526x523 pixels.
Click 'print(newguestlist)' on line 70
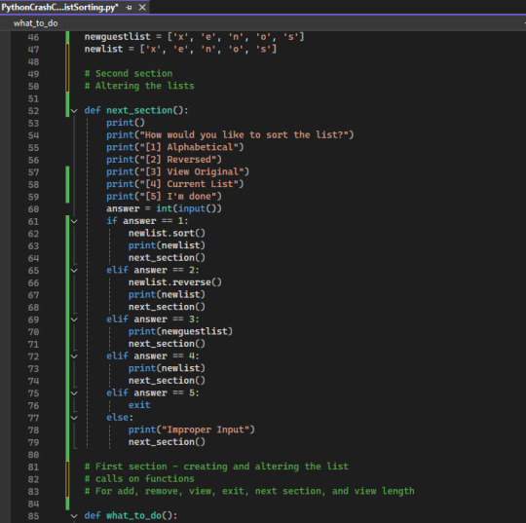(180, 332)
